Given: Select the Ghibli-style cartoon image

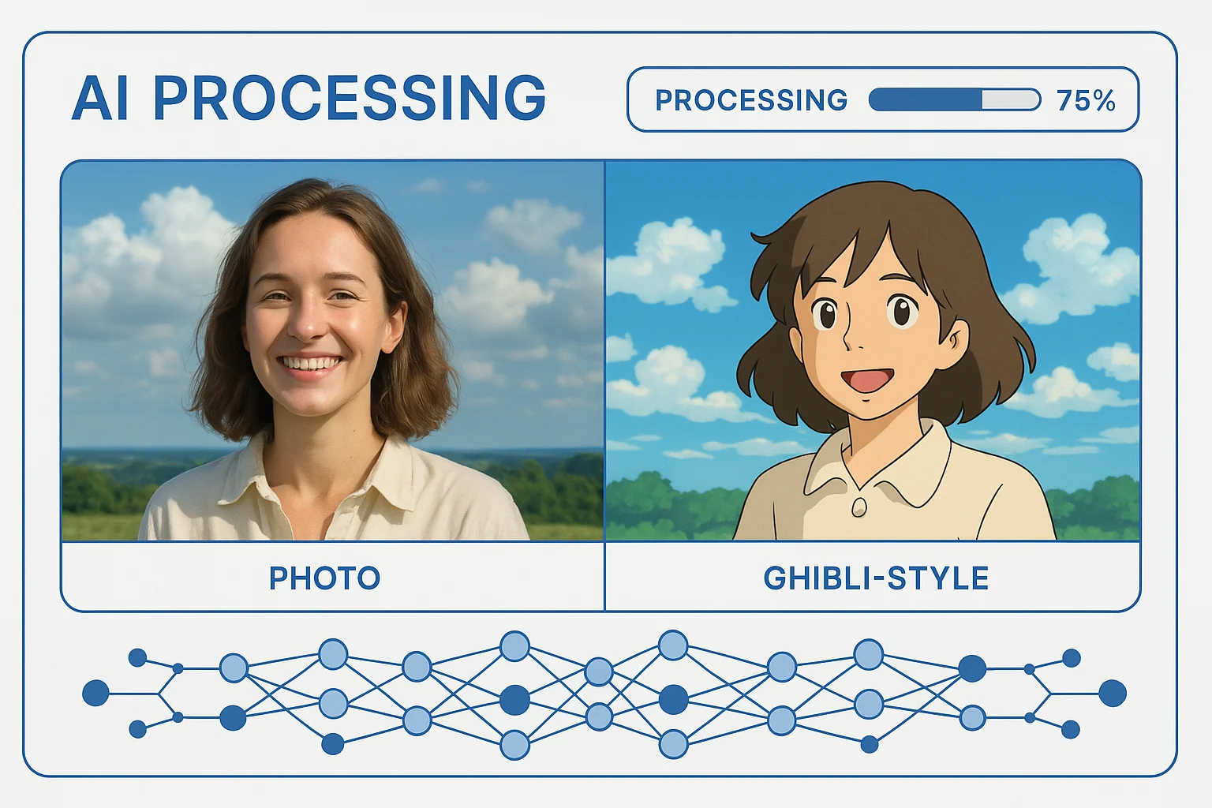Looking at the screenshot, I should coord(873,351).
